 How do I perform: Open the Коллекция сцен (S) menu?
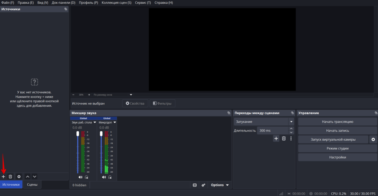[116, 3]
